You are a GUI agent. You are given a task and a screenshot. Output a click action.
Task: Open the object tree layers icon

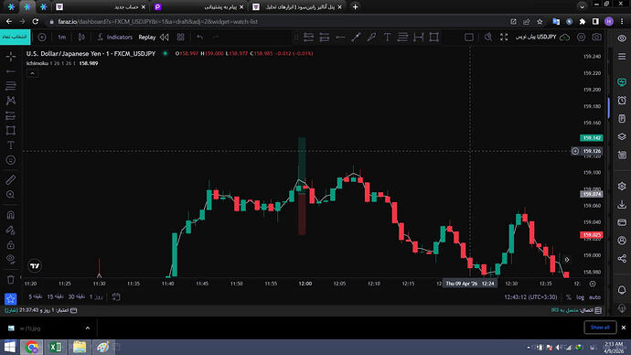[622, 137]
